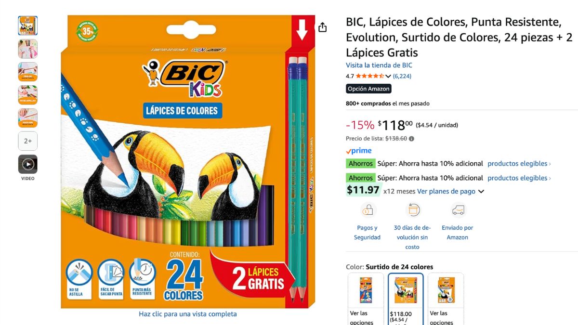Viewport: 578px width, 325px height.
Task: Expand the rating breakdown chevron
Action: 388,76
